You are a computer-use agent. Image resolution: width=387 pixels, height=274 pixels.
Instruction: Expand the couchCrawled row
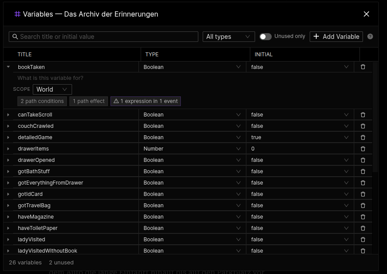(x=8, y=126)
